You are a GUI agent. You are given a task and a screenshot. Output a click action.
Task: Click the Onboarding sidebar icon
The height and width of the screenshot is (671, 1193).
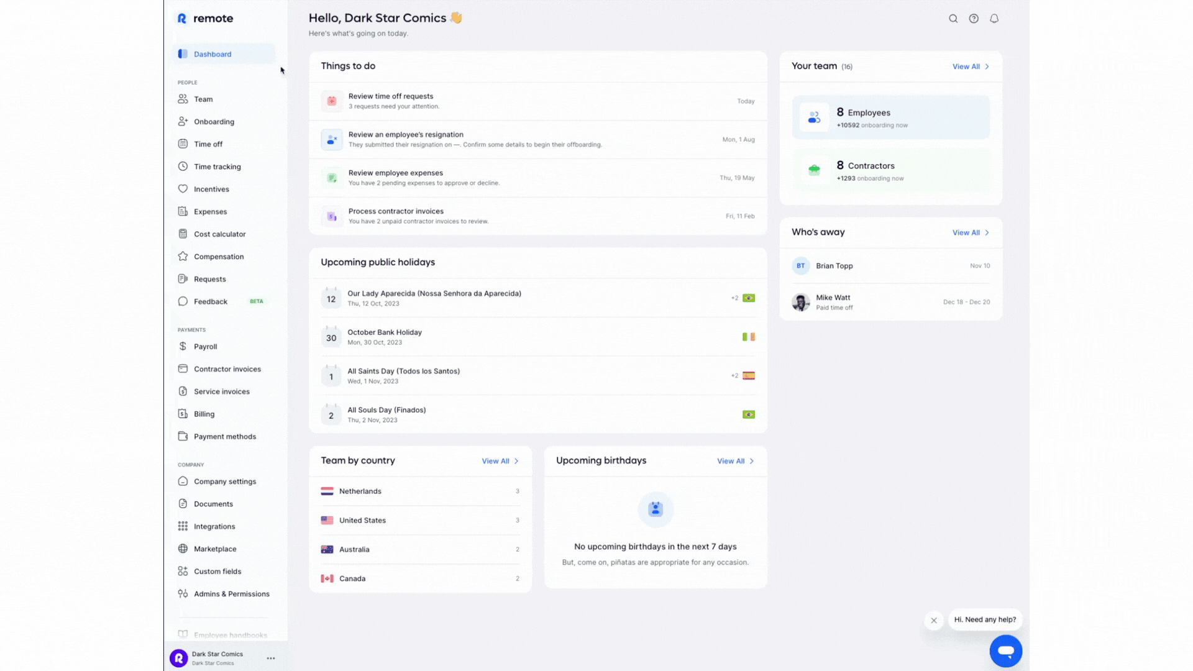pos(183,121)
